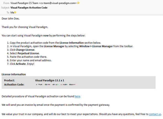The width and height of the screenshot is (163, 119).
Task: Click the star icon beside sender address
Action: (x=78, y=3)
